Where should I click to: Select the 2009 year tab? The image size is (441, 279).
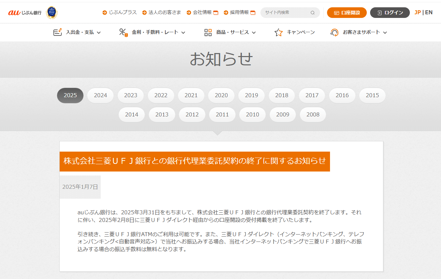point(283,114)
